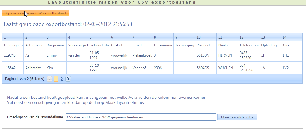Go to previous page using the arrow icon
Image resolution: width=306 pixels, height=140 pixels.
pos(50,79)
